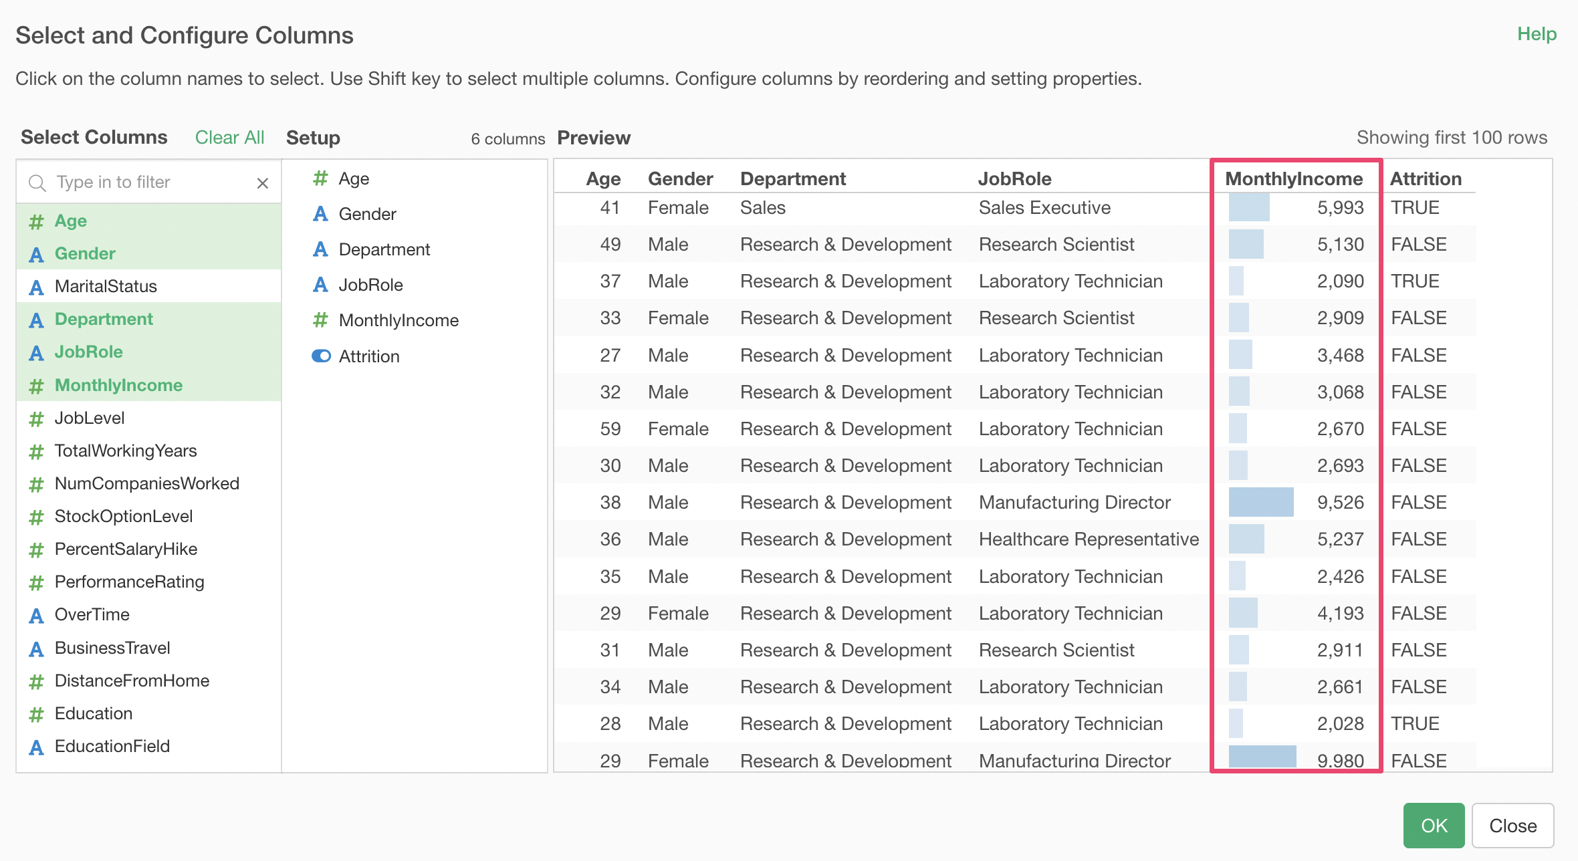This screenshot has width=1578, height=861.
Task: Click the logical toggle icon beside Attrition
Action: (321, 356)
